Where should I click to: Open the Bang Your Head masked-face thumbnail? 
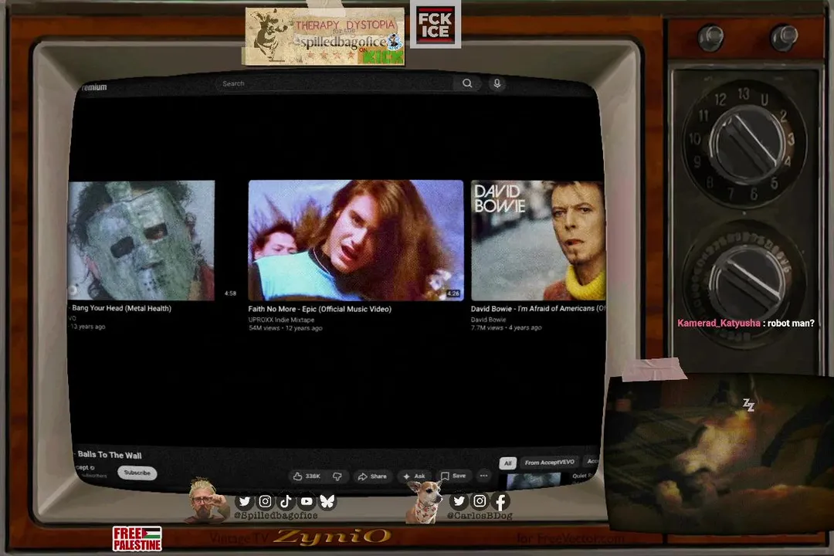tap(141, 240)
